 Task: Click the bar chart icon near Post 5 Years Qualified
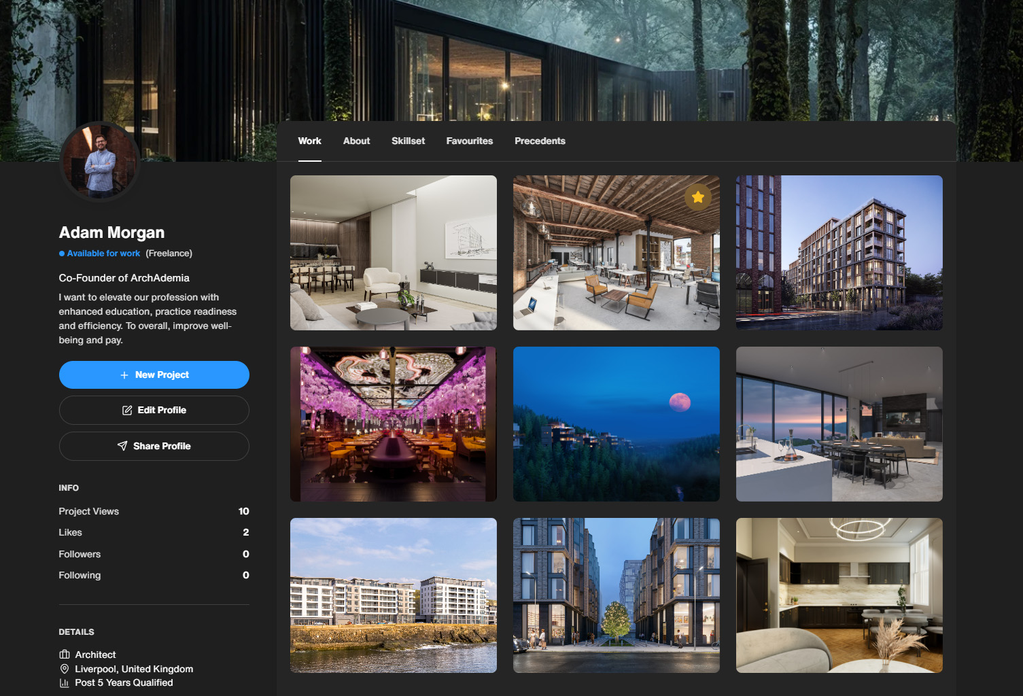click(x=65, y=682)
